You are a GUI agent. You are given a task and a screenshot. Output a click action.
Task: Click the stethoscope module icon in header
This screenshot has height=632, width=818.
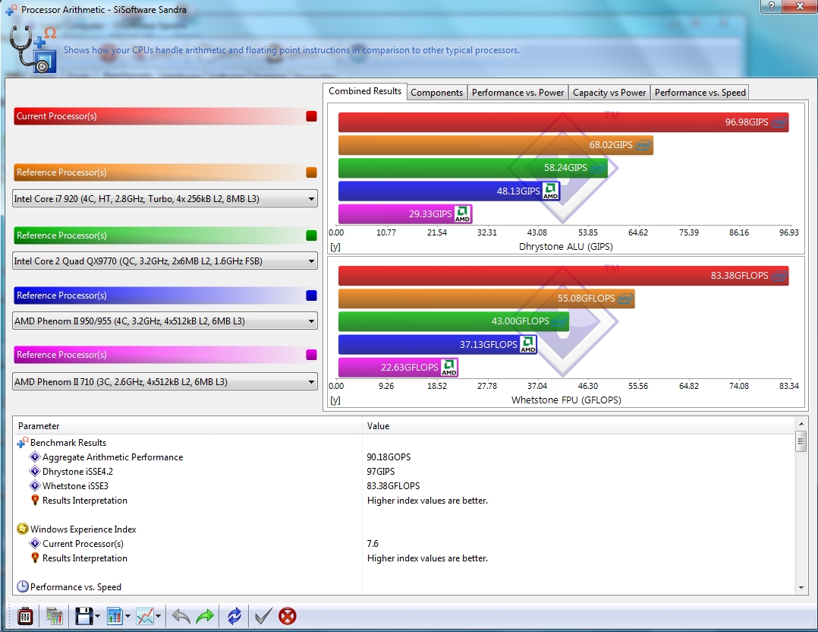[x=33, y=49]
